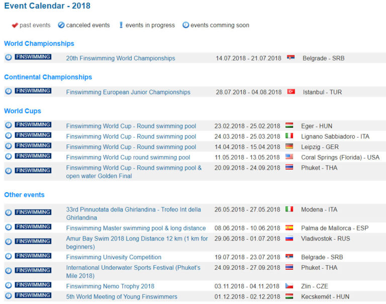386x304 pixels.
Task: Click the date 03.11.2018 - 04.11.2018
Action: (247, 286)
